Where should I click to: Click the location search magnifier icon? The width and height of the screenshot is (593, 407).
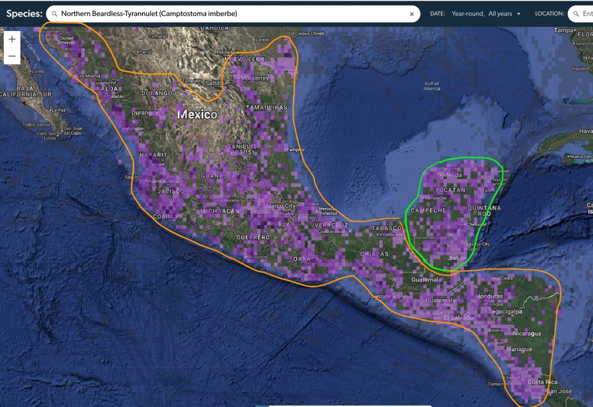pyautogui.click(x=576, y=14)
